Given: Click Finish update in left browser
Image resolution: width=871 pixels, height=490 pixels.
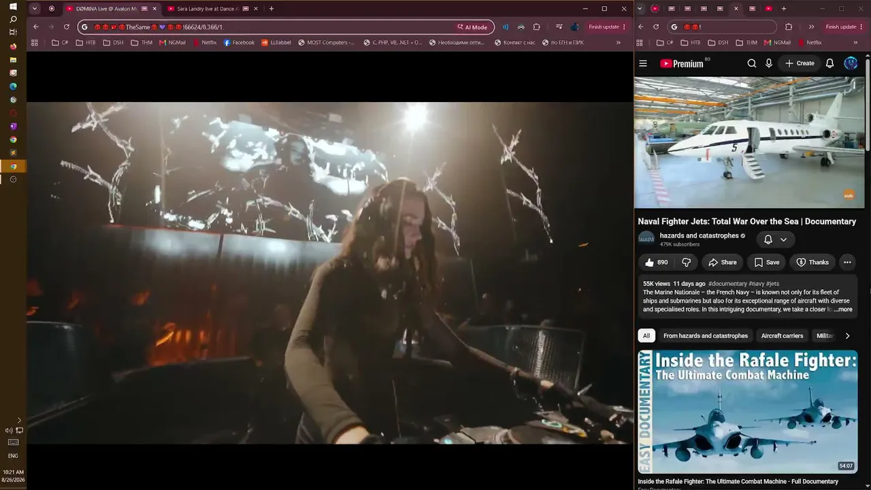Looking at the screenshot, I should click(607, 27).
